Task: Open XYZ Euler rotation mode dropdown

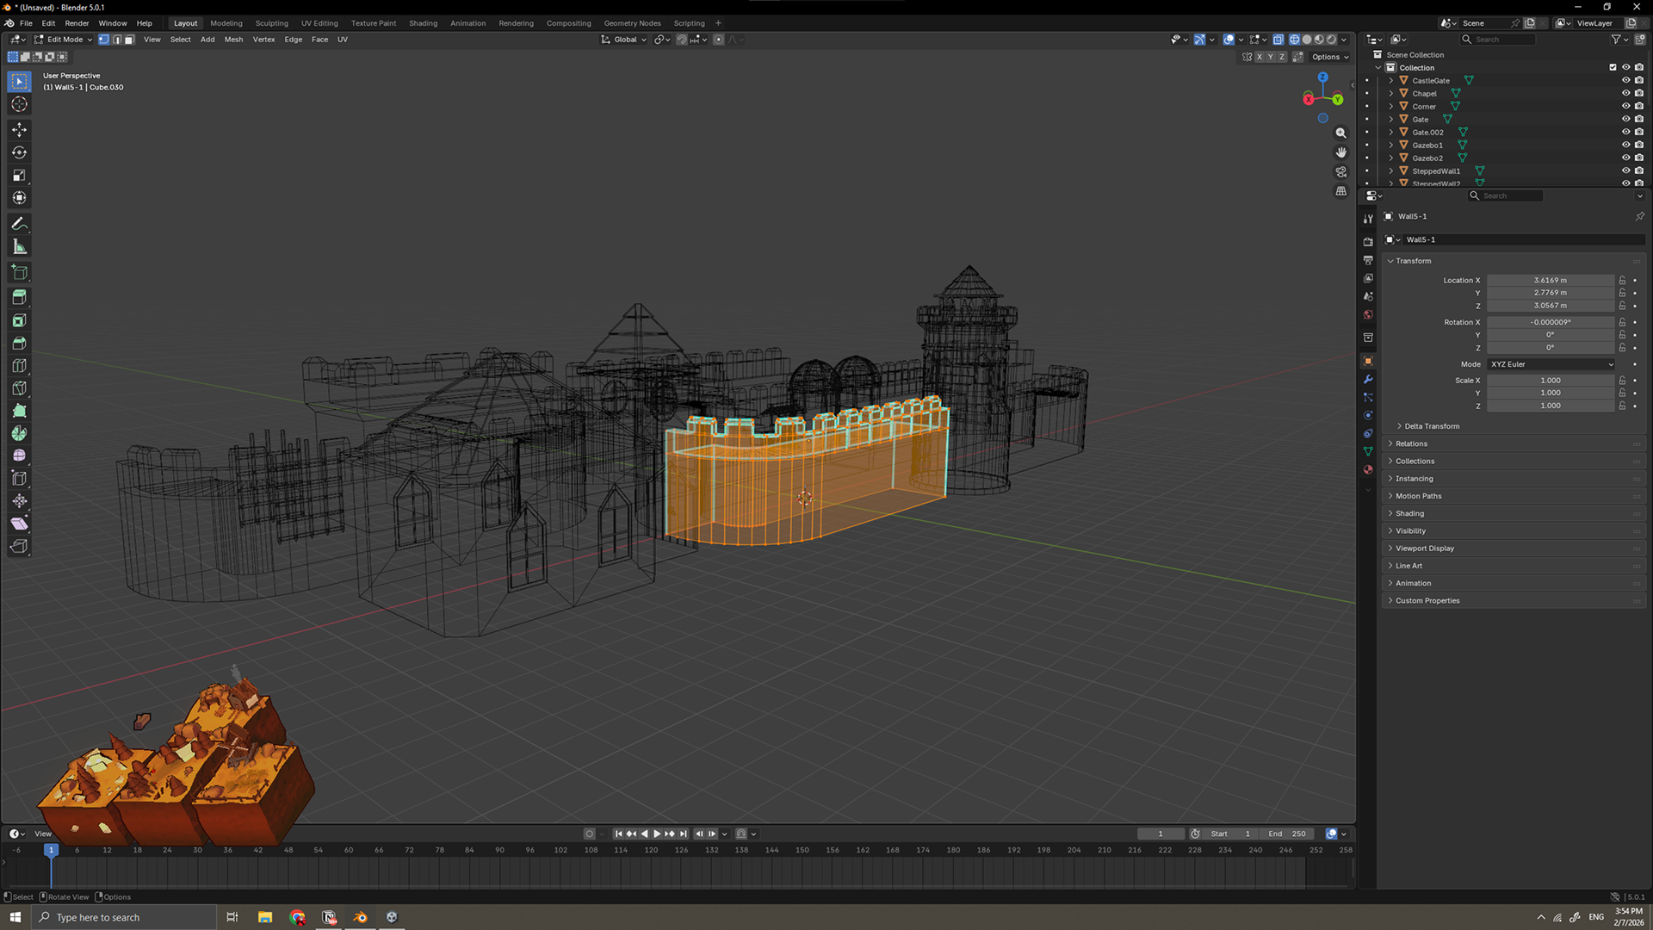Action: coord(1551,364)
